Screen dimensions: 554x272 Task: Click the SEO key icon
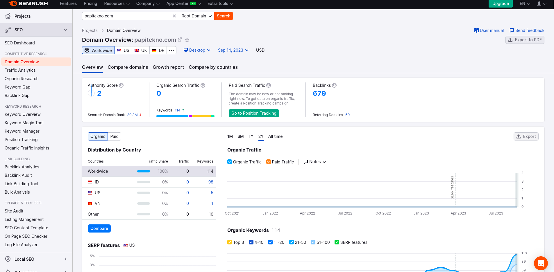pos(8,30)
